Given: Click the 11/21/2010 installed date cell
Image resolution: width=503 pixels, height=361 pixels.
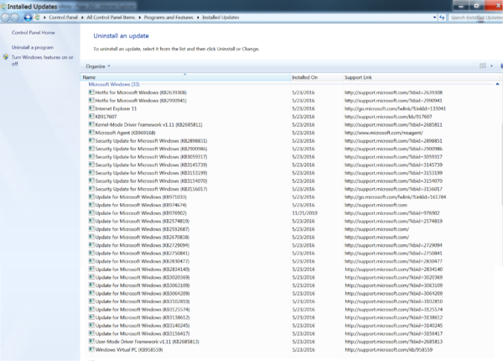Looking at the screenshot, I should point(305,213).
